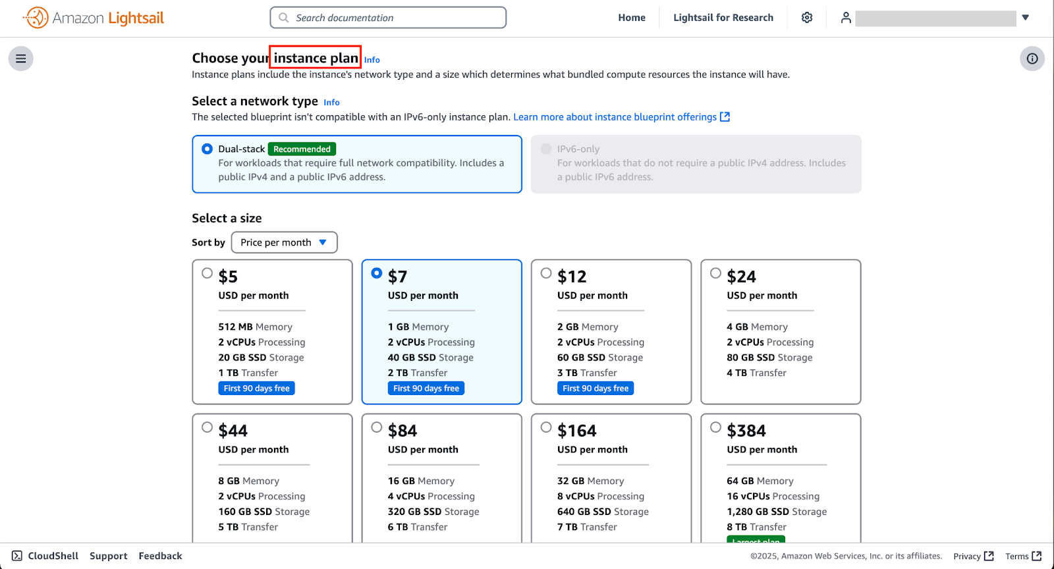Open the hamburger navigation menu
The image size is (1054, 569).
click(x=21, y=59)
